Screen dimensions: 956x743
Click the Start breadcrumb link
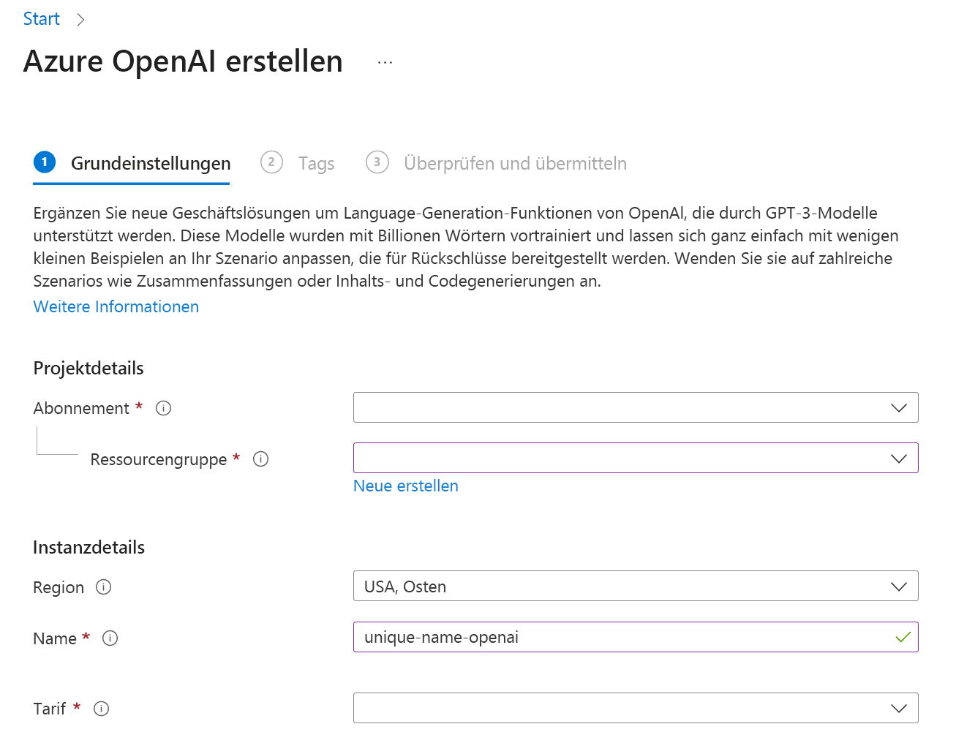pyautogui.click(x=41, y=19)
